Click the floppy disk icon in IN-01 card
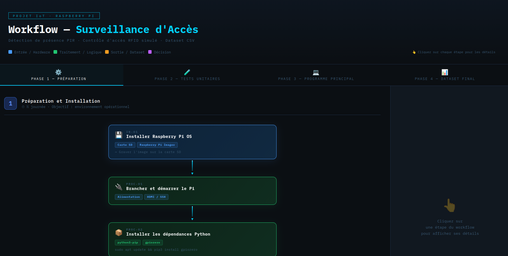 point(119,135)
